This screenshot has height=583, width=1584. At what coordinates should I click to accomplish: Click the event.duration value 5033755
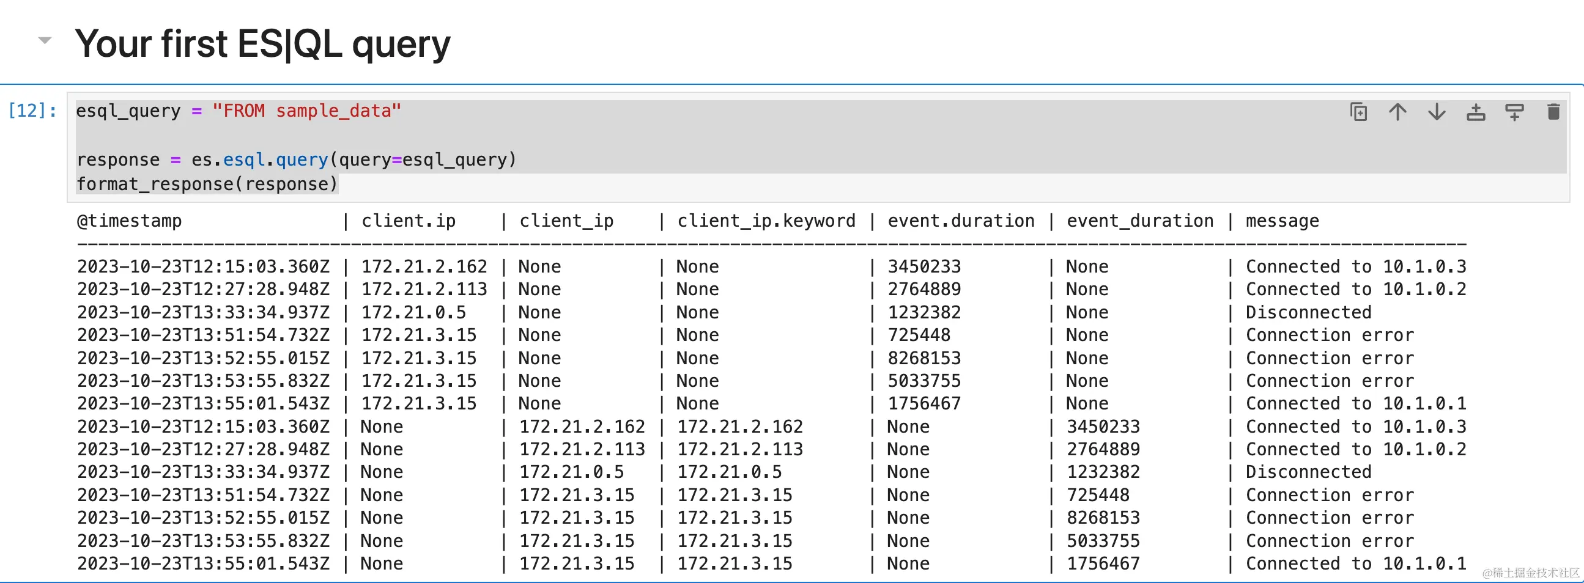tap(924, 381)
